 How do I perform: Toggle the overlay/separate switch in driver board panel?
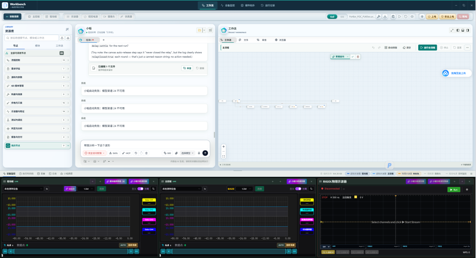pos(140,189)
